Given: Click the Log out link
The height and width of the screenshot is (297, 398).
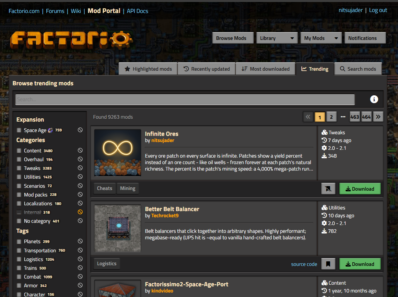Looking at the screenshot, I should [x=378, y=10].
